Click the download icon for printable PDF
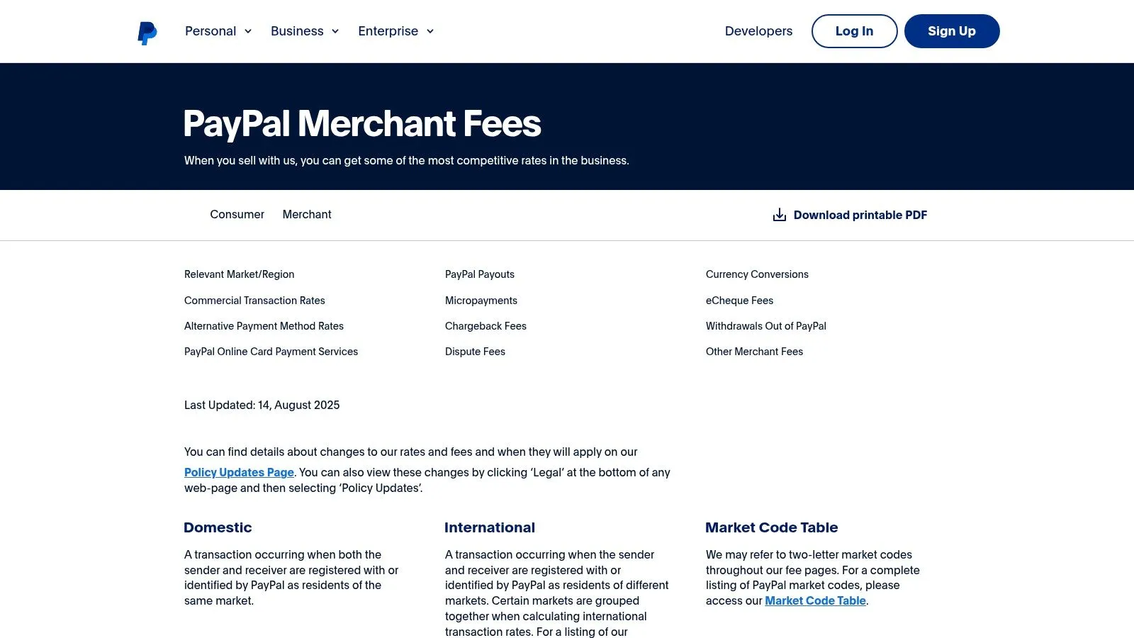 click(779, 214)
